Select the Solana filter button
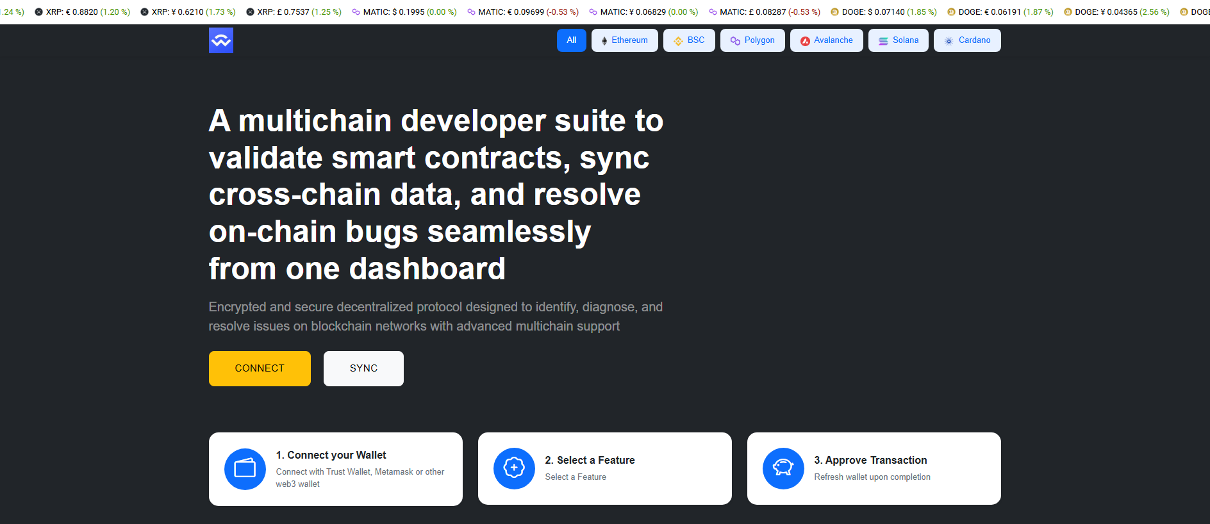Viewport: 1210px width, 524px height. point(899,40)
